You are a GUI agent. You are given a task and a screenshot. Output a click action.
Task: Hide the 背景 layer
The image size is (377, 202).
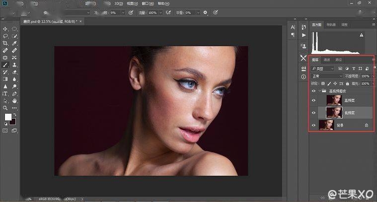tap(313, 126)
